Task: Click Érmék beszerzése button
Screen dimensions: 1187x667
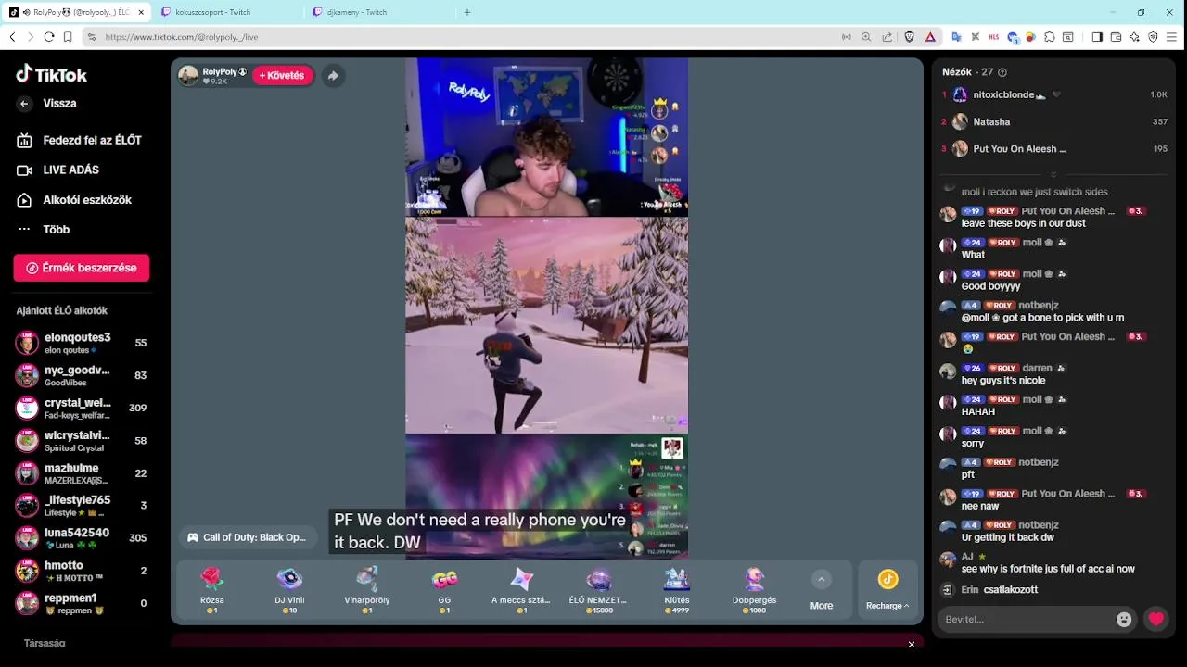Action: pyautogui.click(x=82, y=268)
